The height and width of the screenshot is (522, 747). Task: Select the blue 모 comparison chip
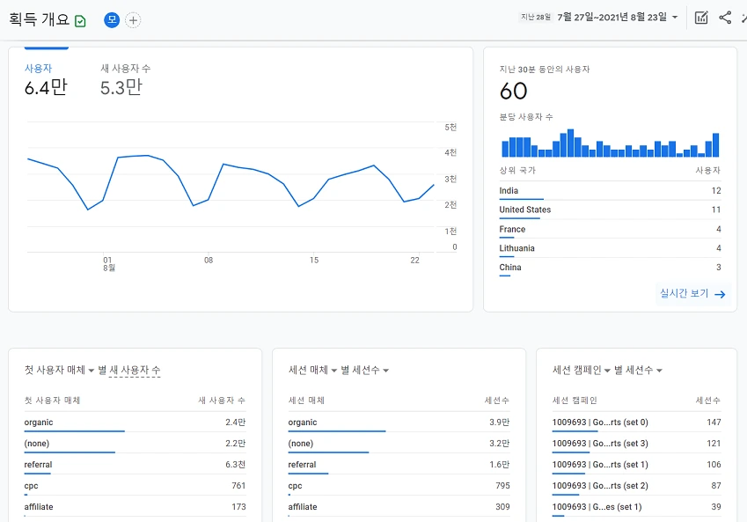(x=112, y=20)
